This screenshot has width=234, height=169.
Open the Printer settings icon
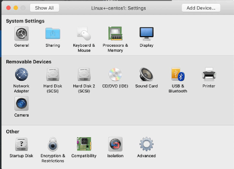point(209,74)
